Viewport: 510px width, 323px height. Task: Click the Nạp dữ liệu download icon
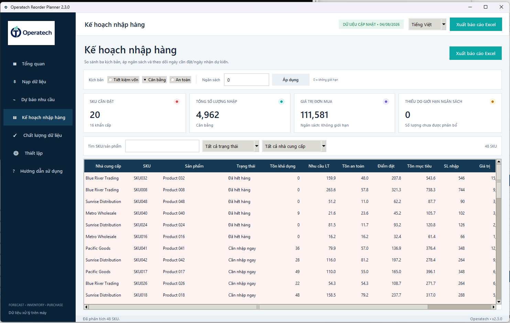14,82
